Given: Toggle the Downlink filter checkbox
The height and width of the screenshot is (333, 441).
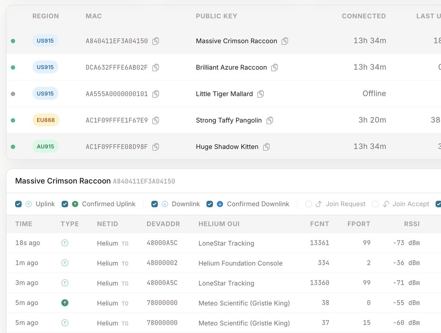Looking at the screenshot, I should coord(155,204).
